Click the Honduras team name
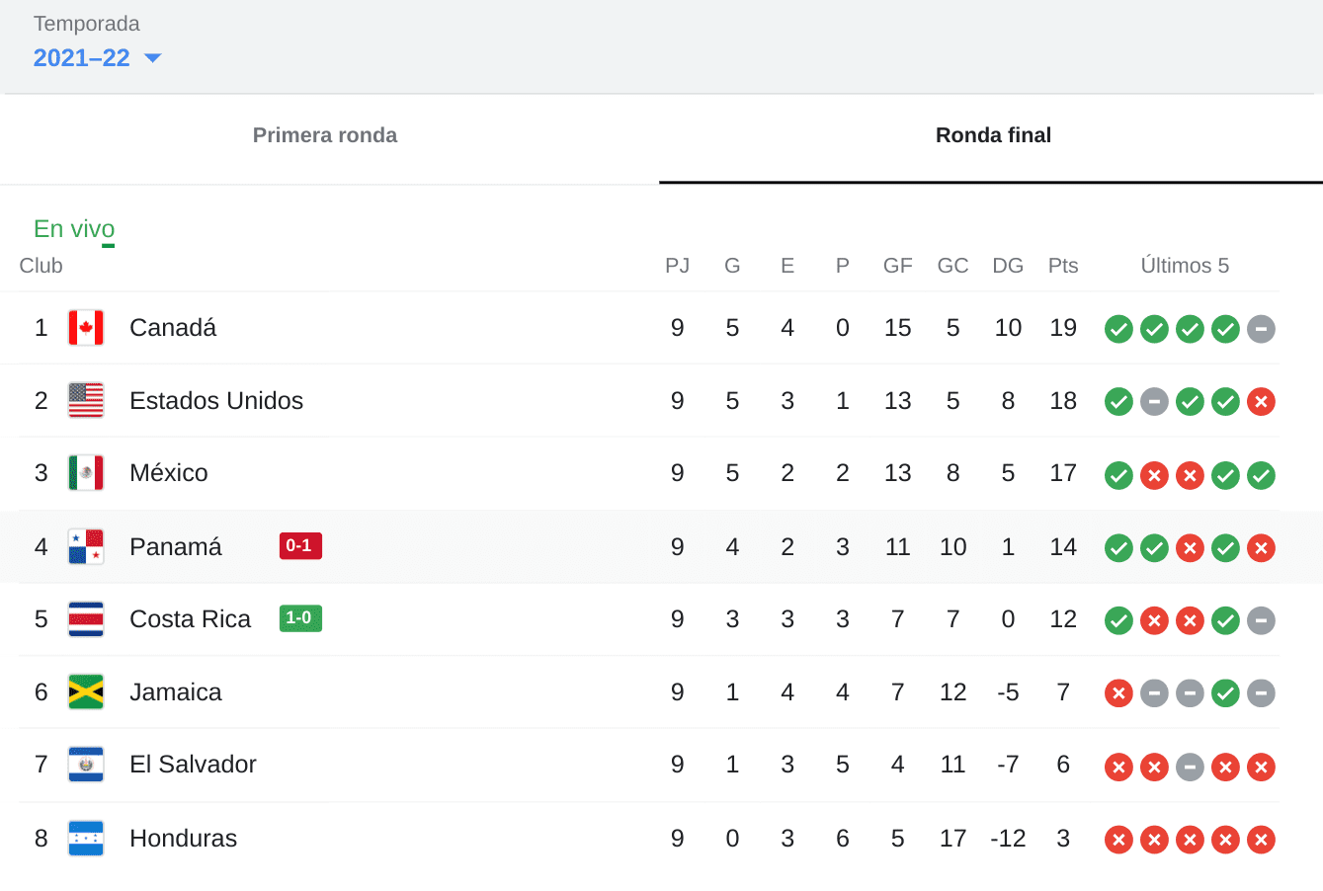This screenshot has height=891, width=1323. [184, 839]
